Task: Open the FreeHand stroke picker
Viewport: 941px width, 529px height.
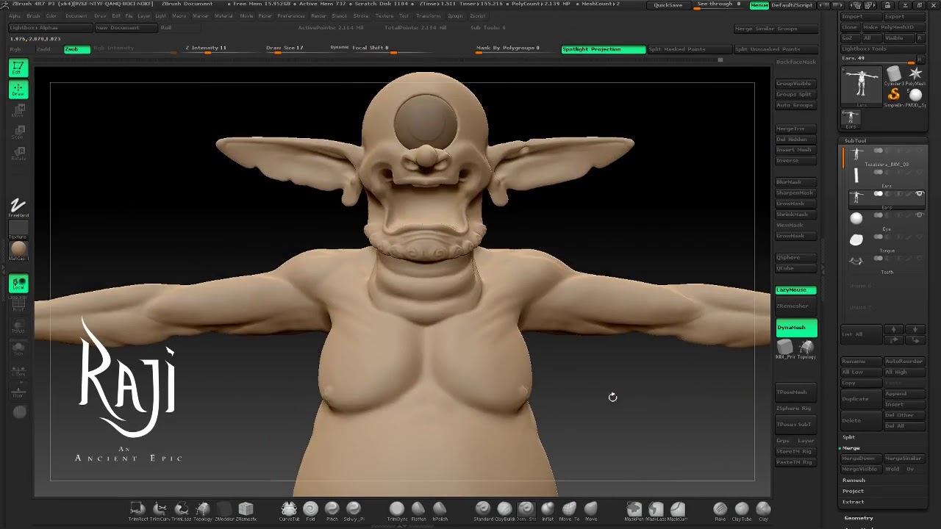Action: (x=18, y=207)
